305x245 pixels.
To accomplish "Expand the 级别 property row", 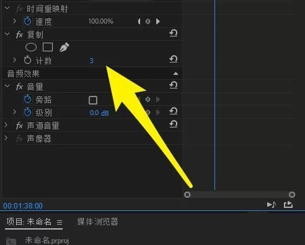I will [14, 112].
